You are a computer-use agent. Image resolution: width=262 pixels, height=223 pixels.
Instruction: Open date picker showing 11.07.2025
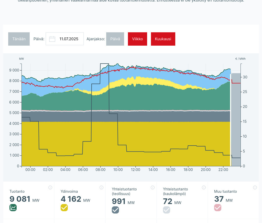(x=69, y=39)
